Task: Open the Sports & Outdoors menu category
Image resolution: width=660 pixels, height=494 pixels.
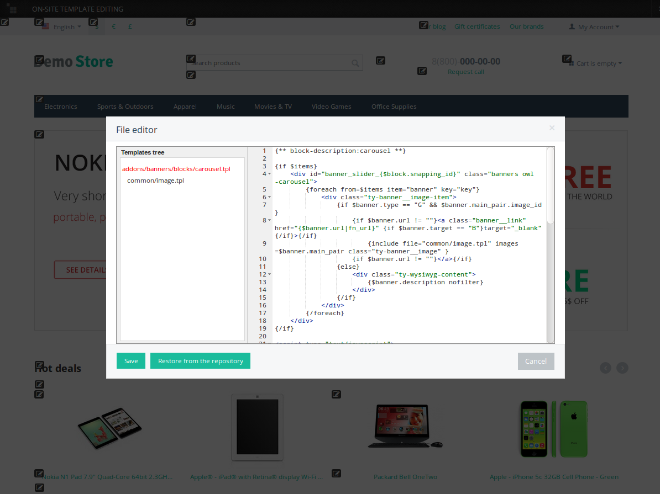Action: (125, 107)
